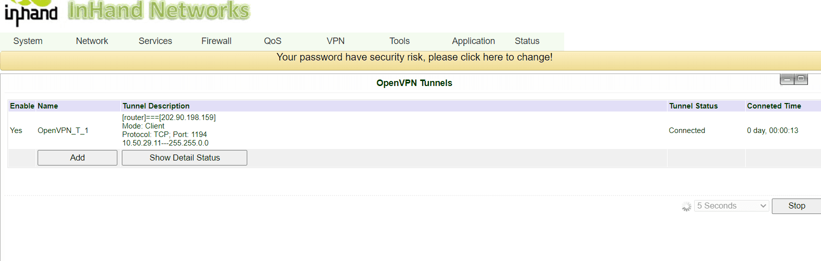Open the Services menu
The width and height of the screenshot is (821, 261).
point(155,41)
